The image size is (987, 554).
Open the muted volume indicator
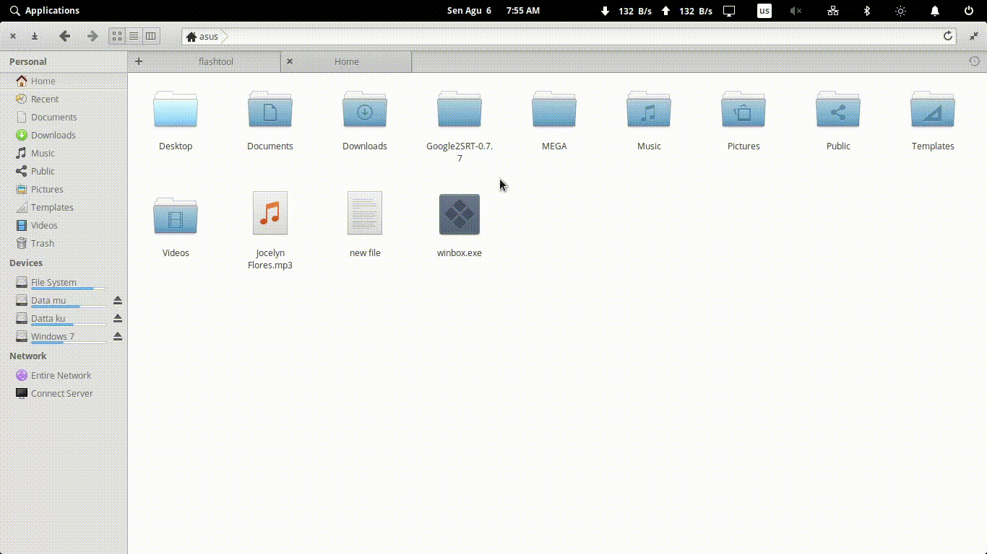(x=796, y=10)
